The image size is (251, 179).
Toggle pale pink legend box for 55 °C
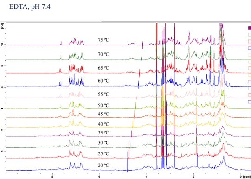250,55
